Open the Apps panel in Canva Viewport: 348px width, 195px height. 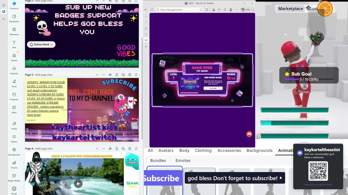(x=14, y=109)
